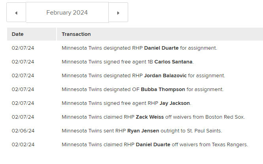The width and height of the screenshot is (263, 164).
Task: Open the February 2024 month selector
Action: [x=67, y=13]
